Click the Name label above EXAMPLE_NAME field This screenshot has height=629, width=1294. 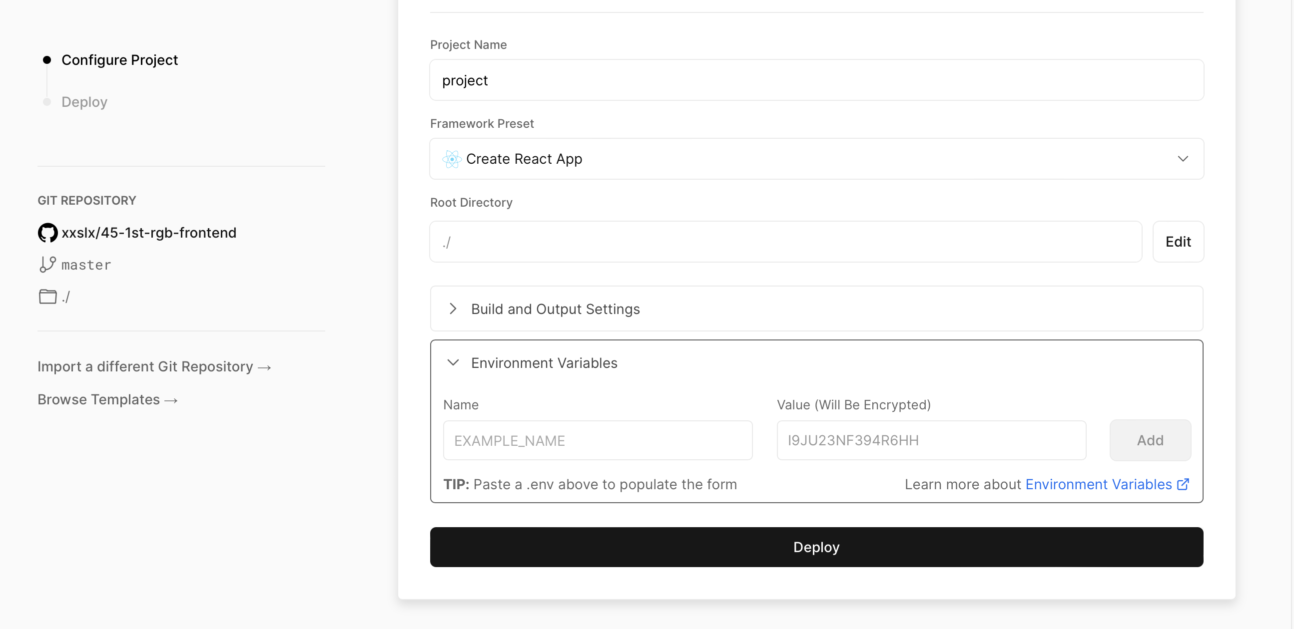coord(461,405)
